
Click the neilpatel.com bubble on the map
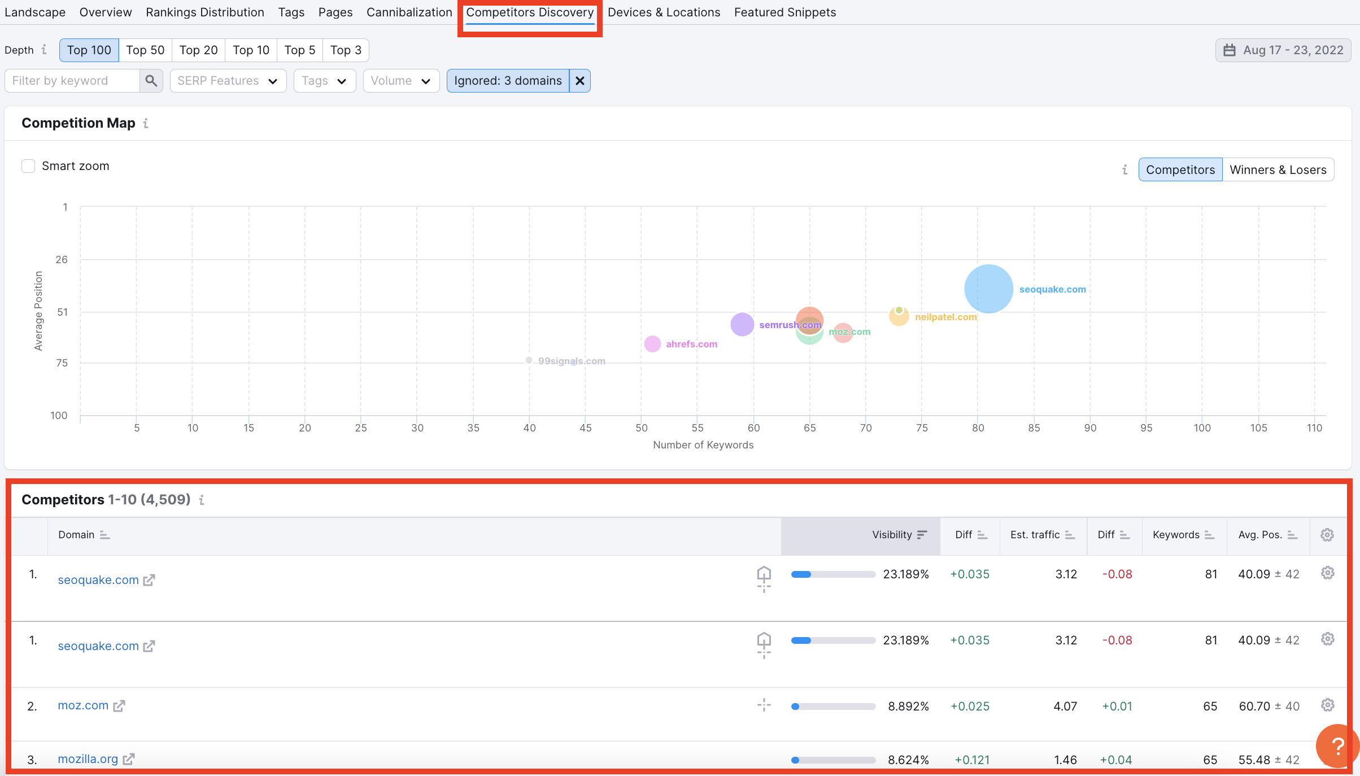899,316
